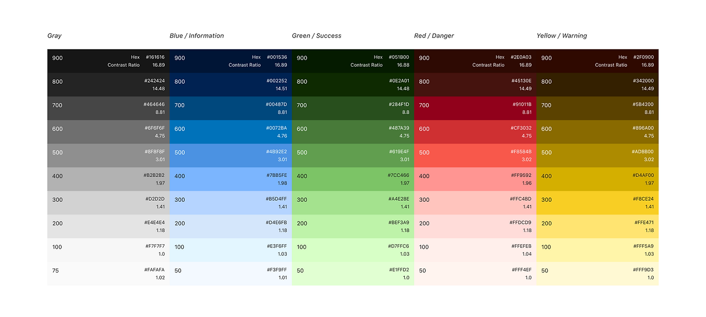This screenshot has height=317, width=706.
Task: Select the Gray 200 swatch #E4E4E4
Action: point(109,227)
